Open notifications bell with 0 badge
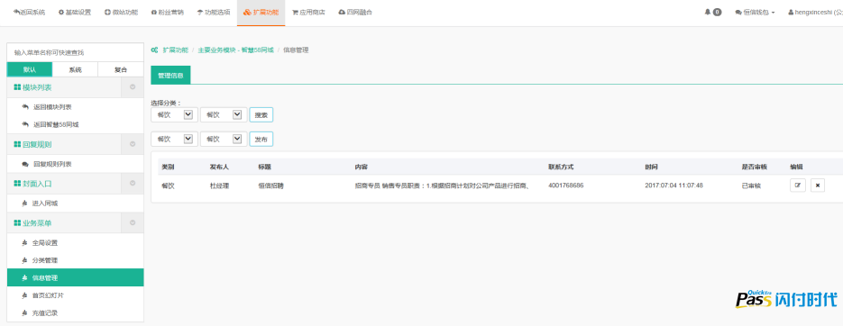 click(712, 12)
